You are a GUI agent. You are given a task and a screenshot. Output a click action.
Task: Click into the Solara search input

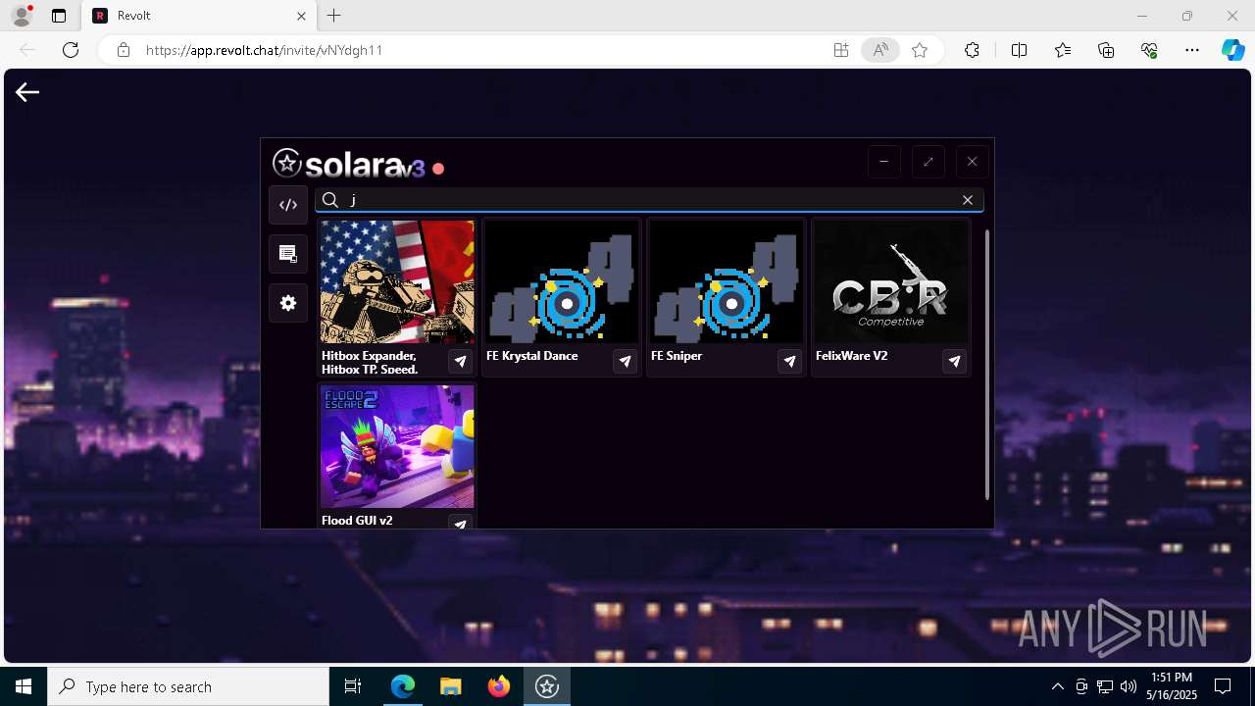point(649,200)
